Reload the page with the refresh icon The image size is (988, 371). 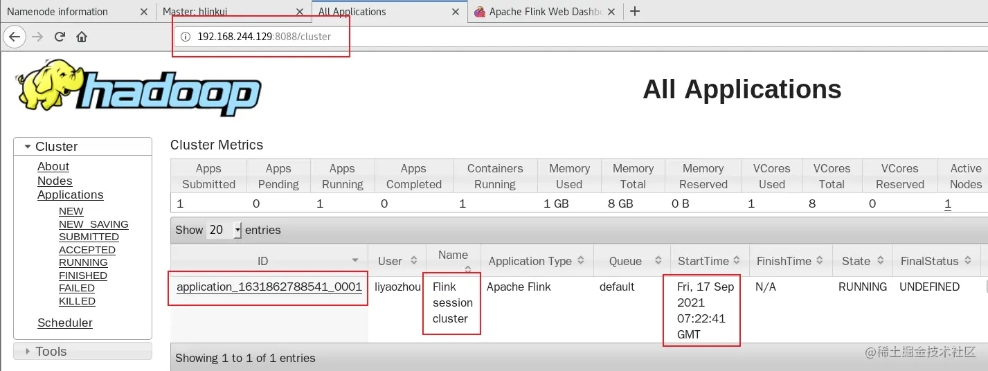click(x=60, y=37)
